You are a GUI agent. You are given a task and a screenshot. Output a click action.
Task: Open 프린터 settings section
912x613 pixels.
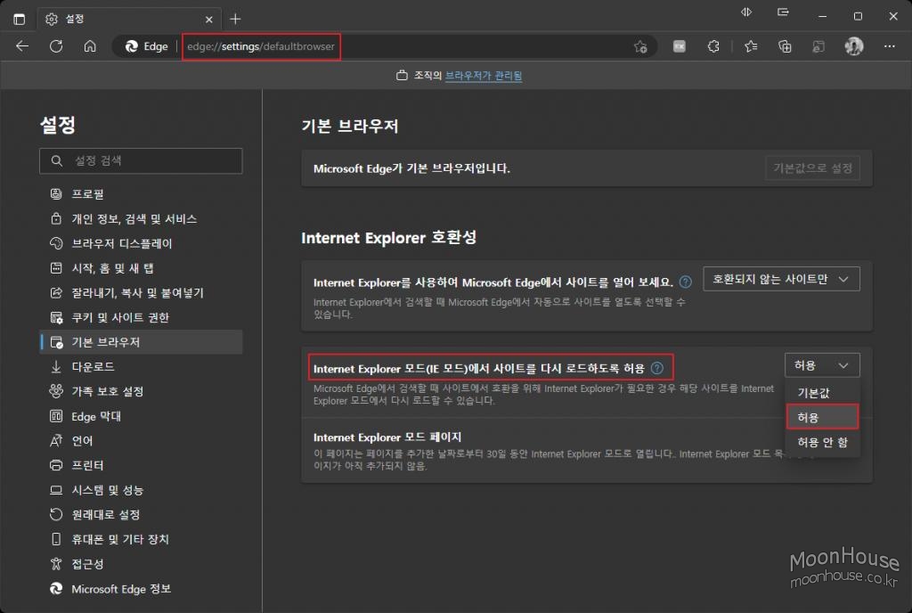coord(142,465)
